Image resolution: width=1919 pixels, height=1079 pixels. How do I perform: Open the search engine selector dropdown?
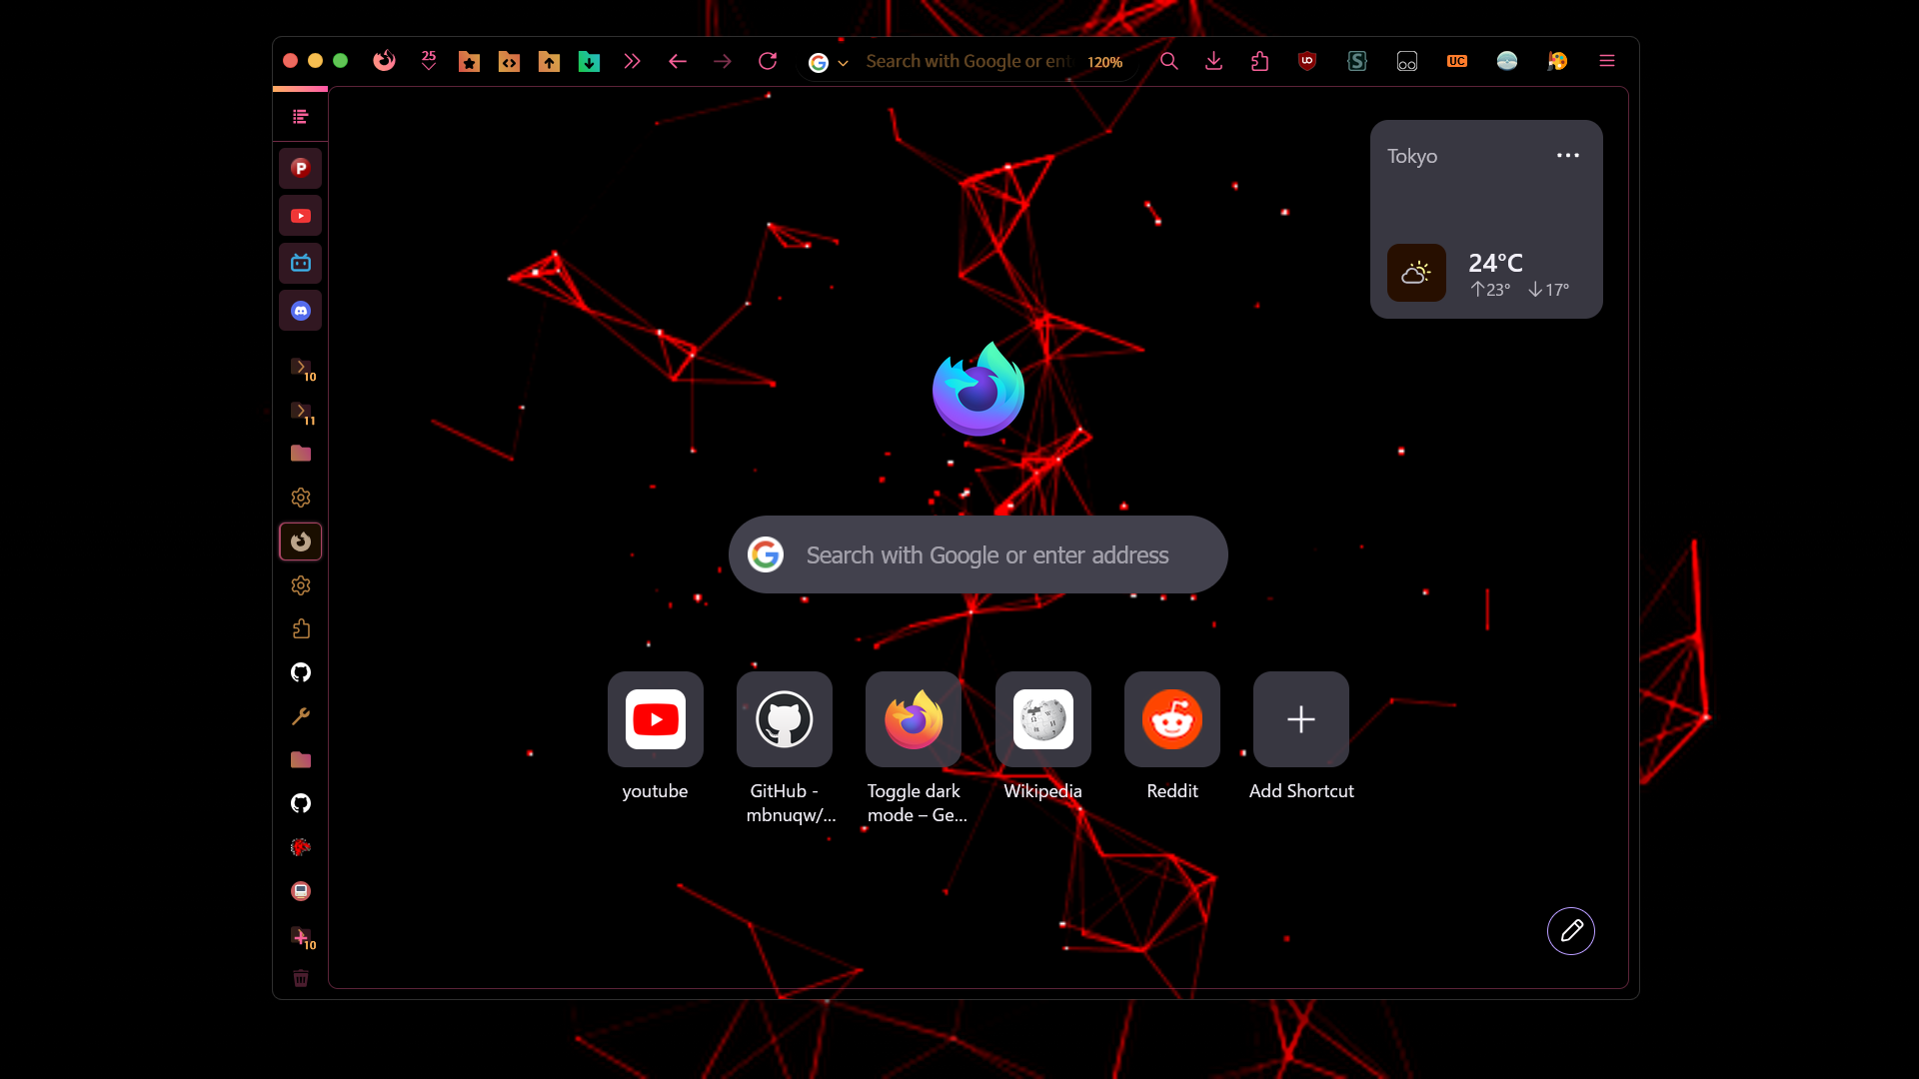(x=829, y=62)
